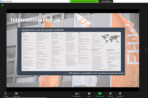Click the green encryption shield icon
The image size is (148, 98).
point(3,5)
